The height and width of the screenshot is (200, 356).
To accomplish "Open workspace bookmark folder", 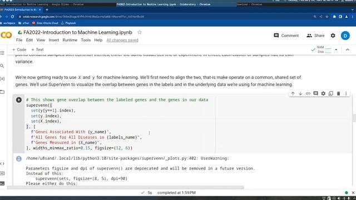I will coord(8,23).
